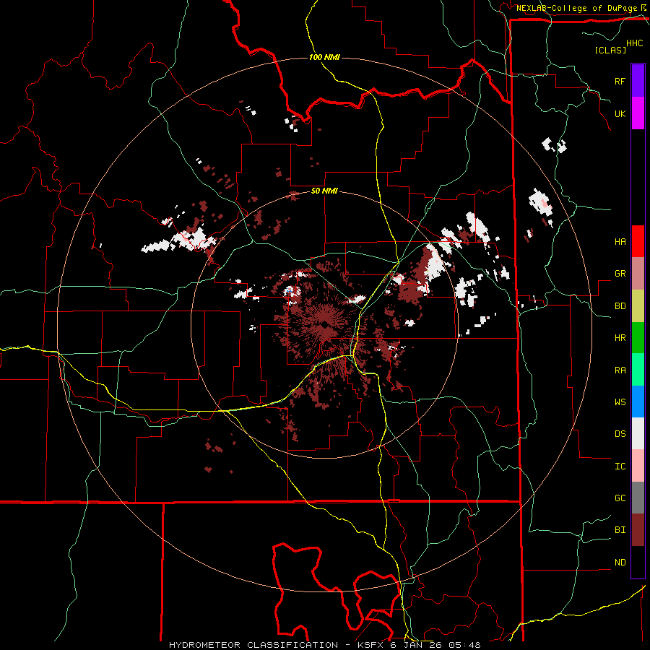Screen dimensions: 650x650
Task: Click the 50 NMI range ring label
Action: (324, 191)
